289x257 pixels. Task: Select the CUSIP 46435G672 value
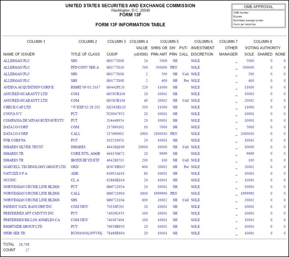(115, 154)
